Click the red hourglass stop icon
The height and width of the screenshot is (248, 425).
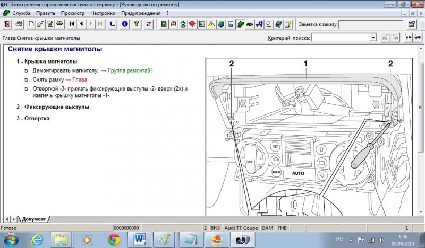(7, 24)
